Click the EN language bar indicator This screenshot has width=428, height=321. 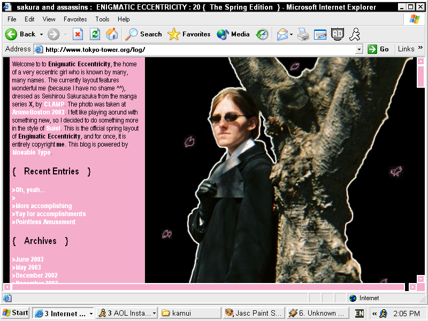[x=359, y=314]
